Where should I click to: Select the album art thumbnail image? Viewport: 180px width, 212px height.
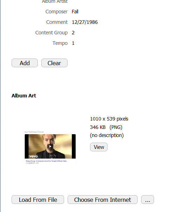click(50, 148)
